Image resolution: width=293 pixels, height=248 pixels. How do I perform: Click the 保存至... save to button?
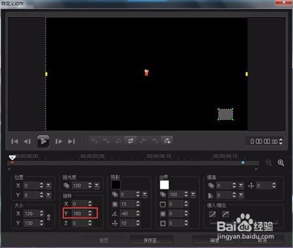151,240
